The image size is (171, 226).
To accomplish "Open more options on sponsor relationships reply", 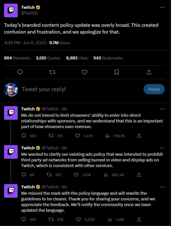I will coord(162,109).
